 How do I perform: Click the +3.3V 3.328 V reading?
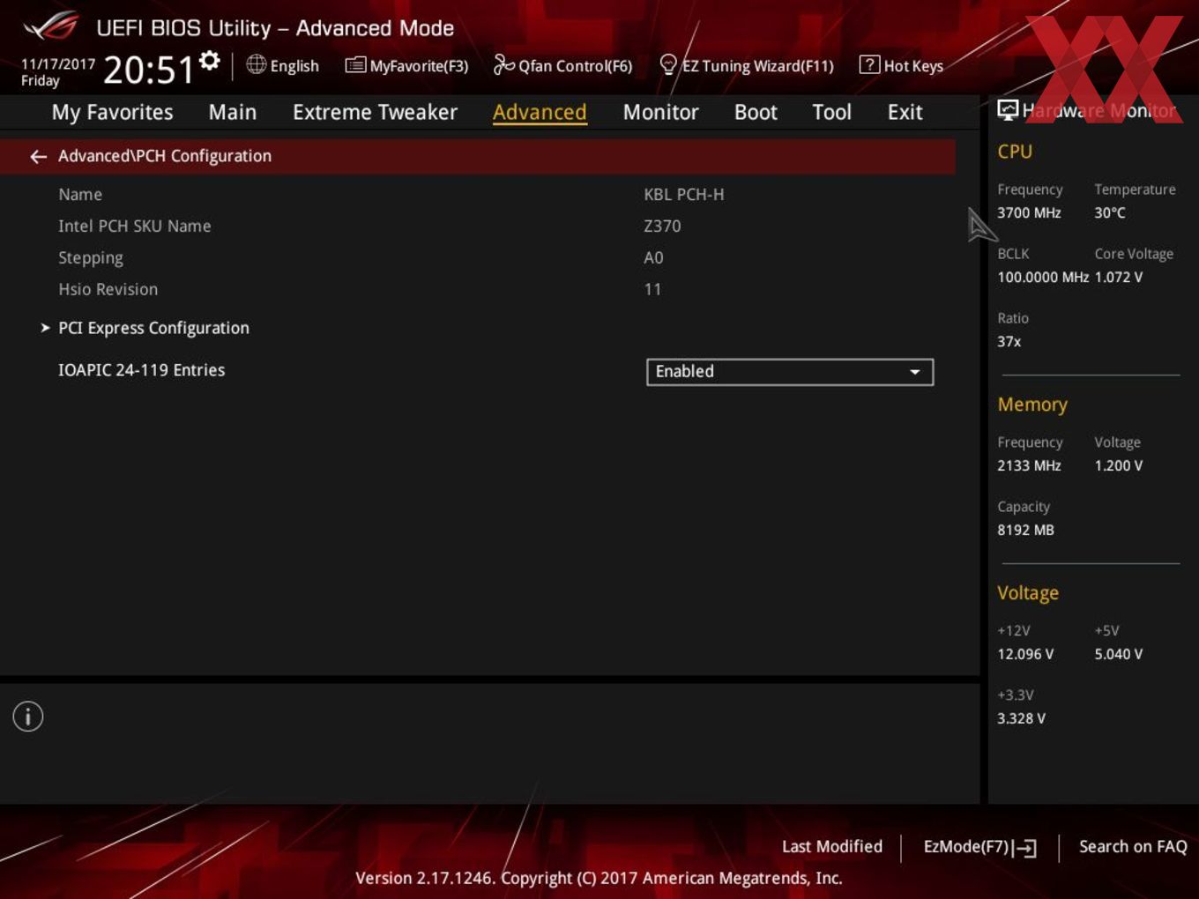(x=1021, y=718)
